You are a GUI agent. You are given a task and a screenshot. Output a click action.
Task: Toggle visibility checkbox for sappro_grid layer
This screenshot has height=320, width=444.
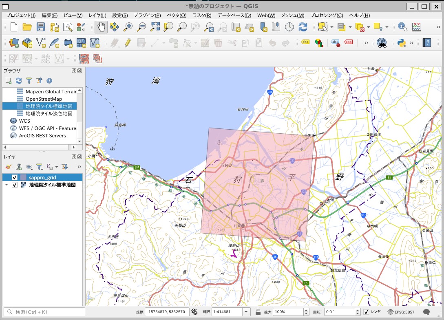click(15, 178)
